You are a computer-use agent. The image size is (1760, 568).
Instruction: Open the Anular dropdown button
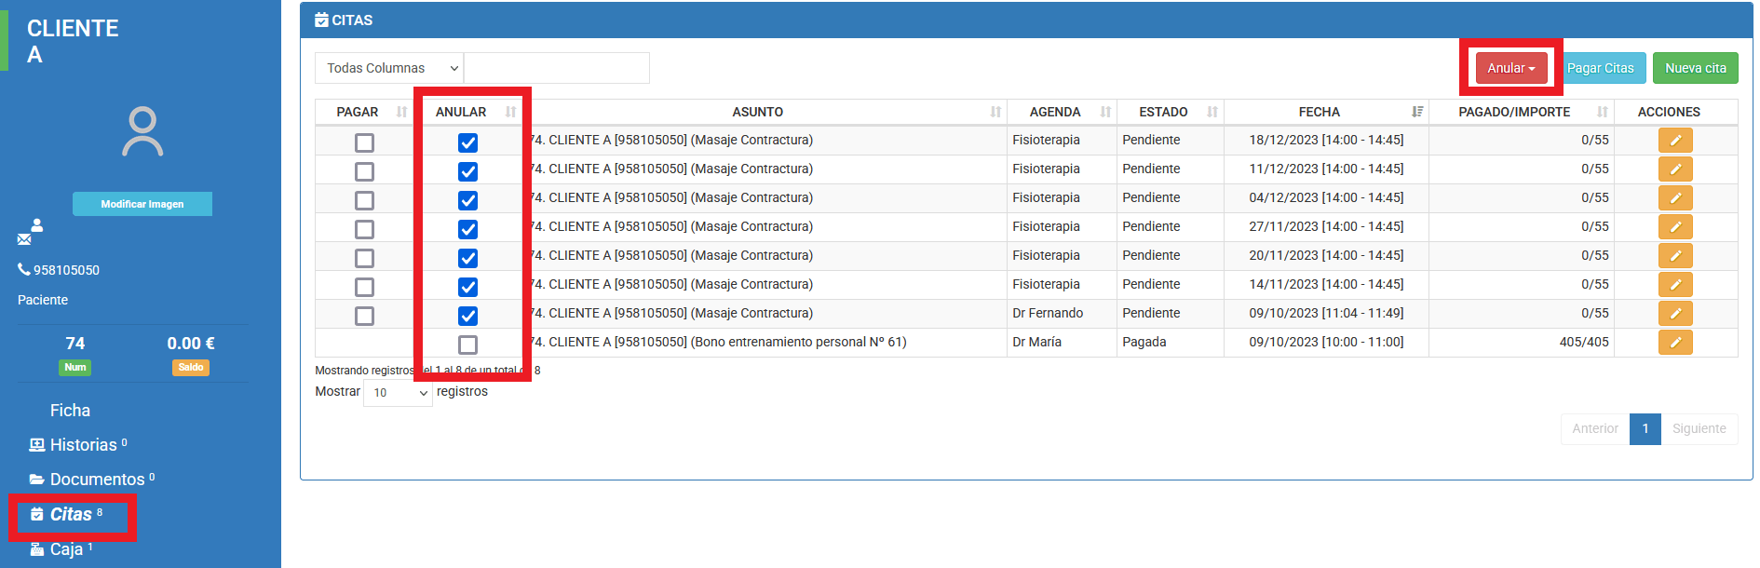[1510, 68]
